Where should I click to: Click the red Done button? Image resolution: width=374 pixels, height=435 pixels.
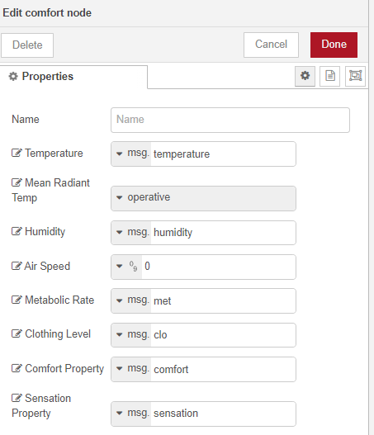[334, 45]
